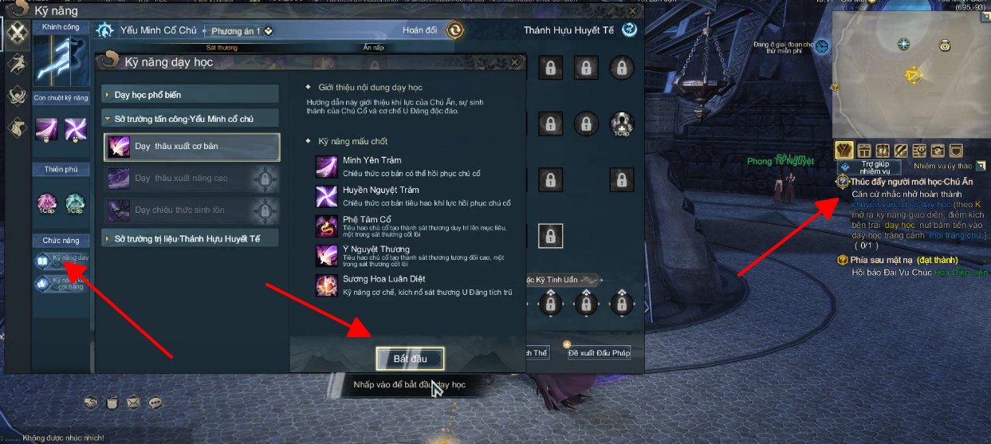Click the highlighted locked skill slot
This screenshot has width=991, height=444.
550,235
